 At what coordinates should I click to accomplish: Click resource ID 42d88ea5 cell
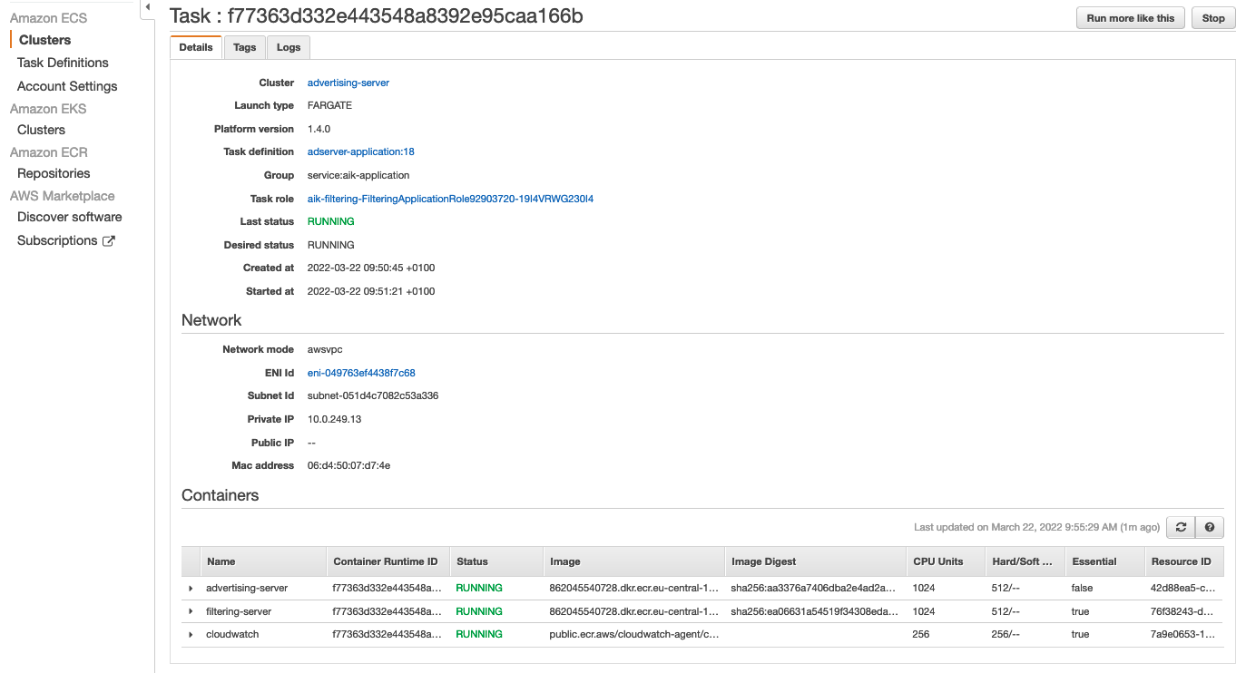click(x=1183, y=589)
